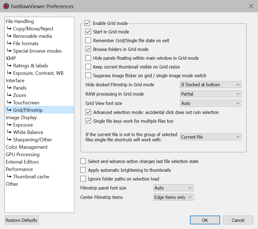Close the Preferences dialog window
The height and width of the screenshot is (229, 258).
(251, 6)
